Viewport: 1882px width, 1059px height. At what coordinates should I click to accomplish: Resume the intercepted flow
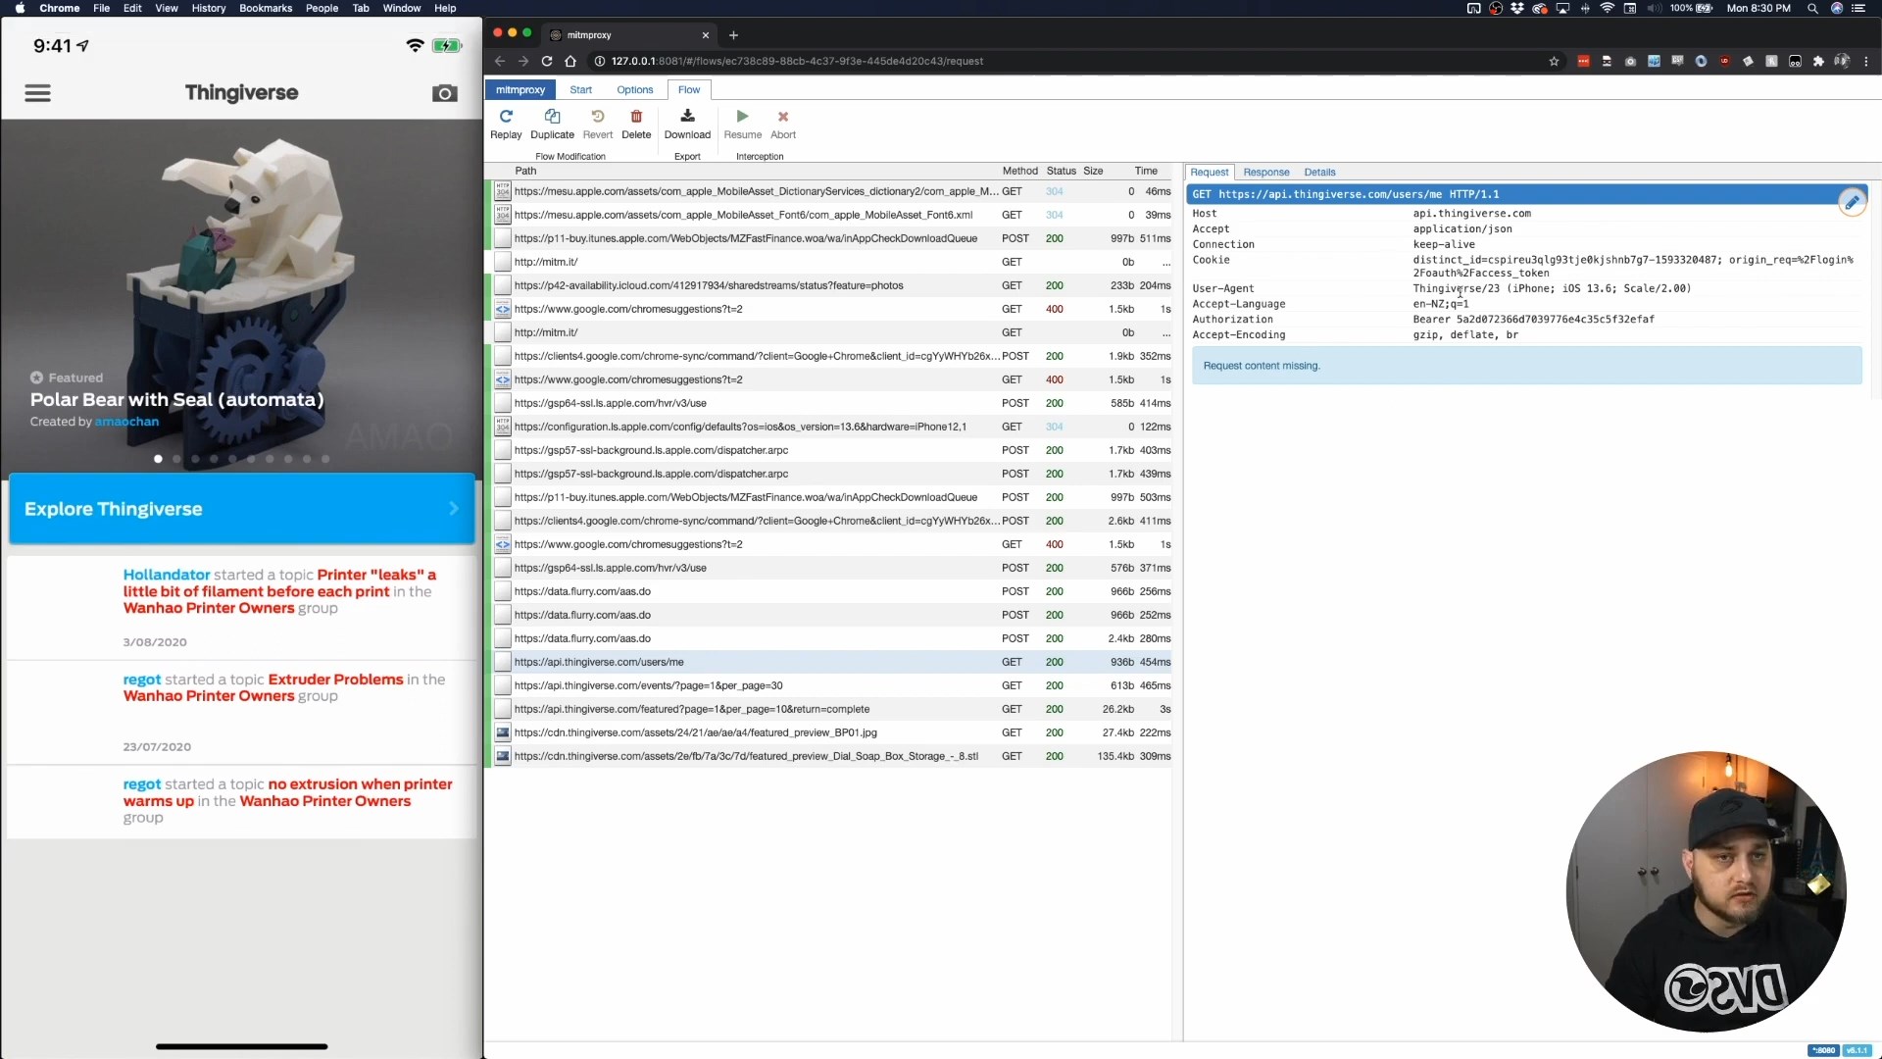pos(742,125)
